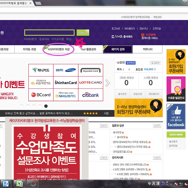Open the 패키지 강좌 menu
The height and width of the screenshot is (188, 188).
click(x=118, y=49)
